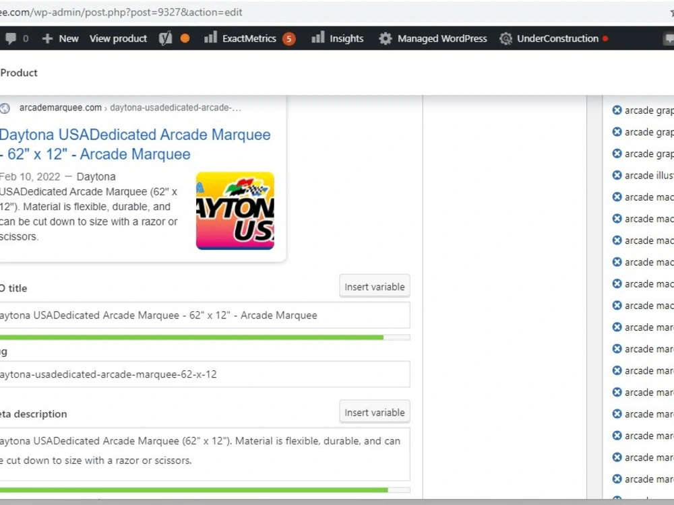This screenshot has height=505, width=674.
Task: Remove the arcade illus... tag
Action: click(617, 175)
